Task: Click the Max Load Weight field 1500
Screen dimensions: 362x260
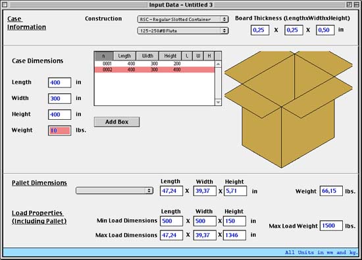Action: coord(331,226)
